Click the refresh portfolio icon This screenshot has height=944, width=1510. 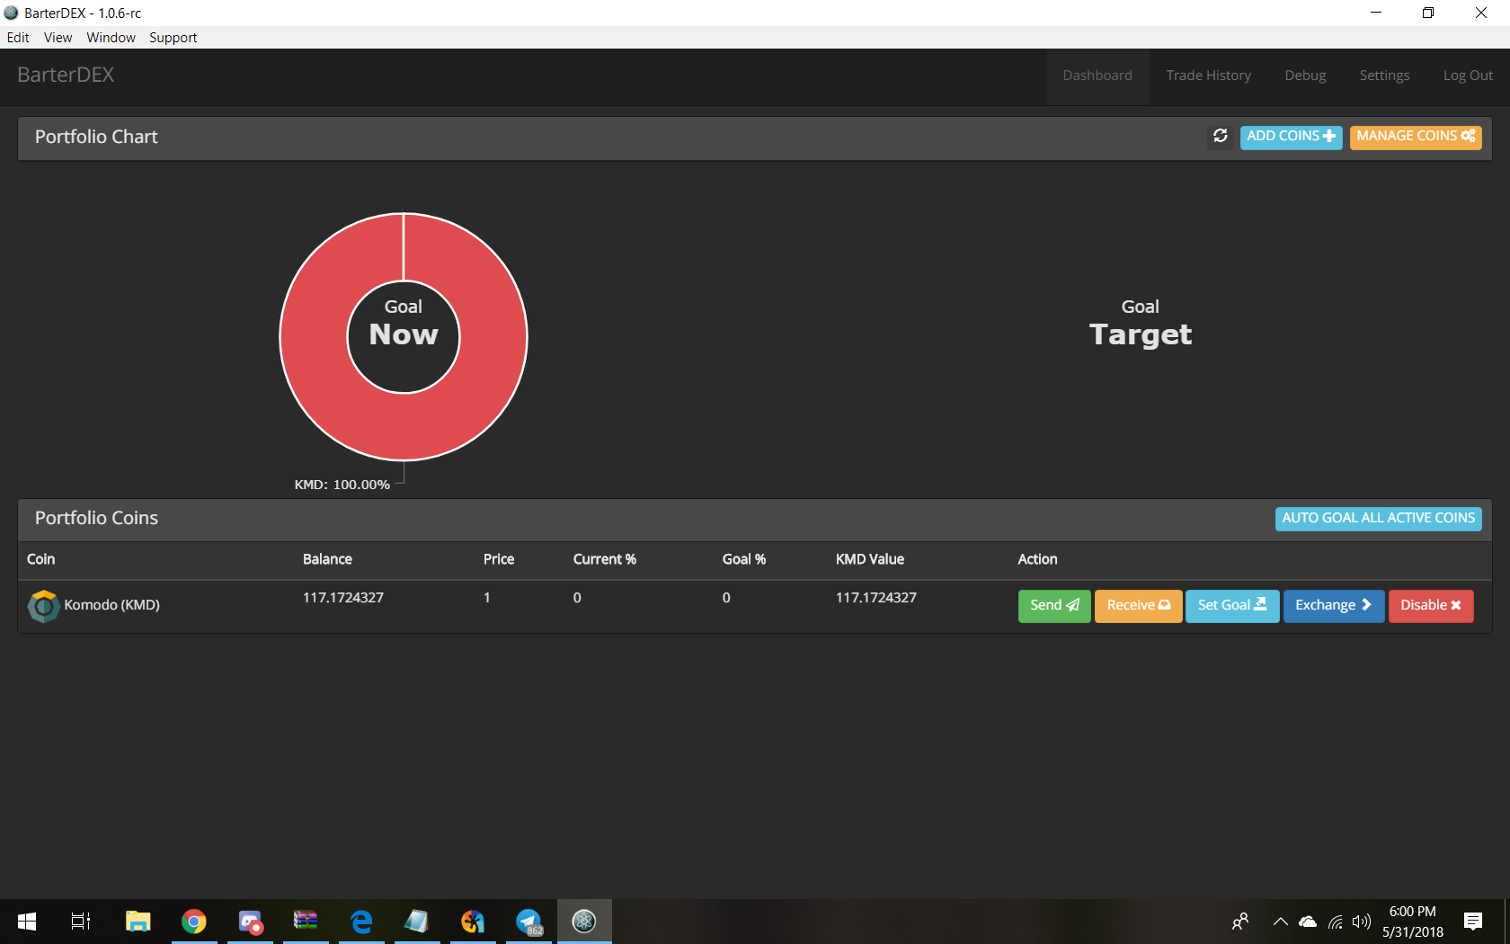1220,136
